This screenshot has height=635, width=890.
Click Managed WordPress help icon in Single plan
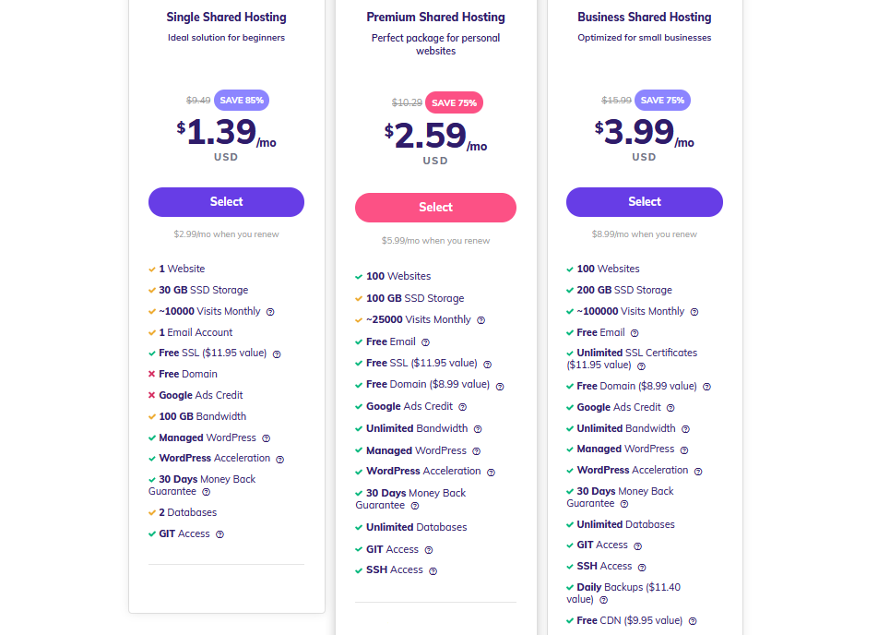(266, 438)
